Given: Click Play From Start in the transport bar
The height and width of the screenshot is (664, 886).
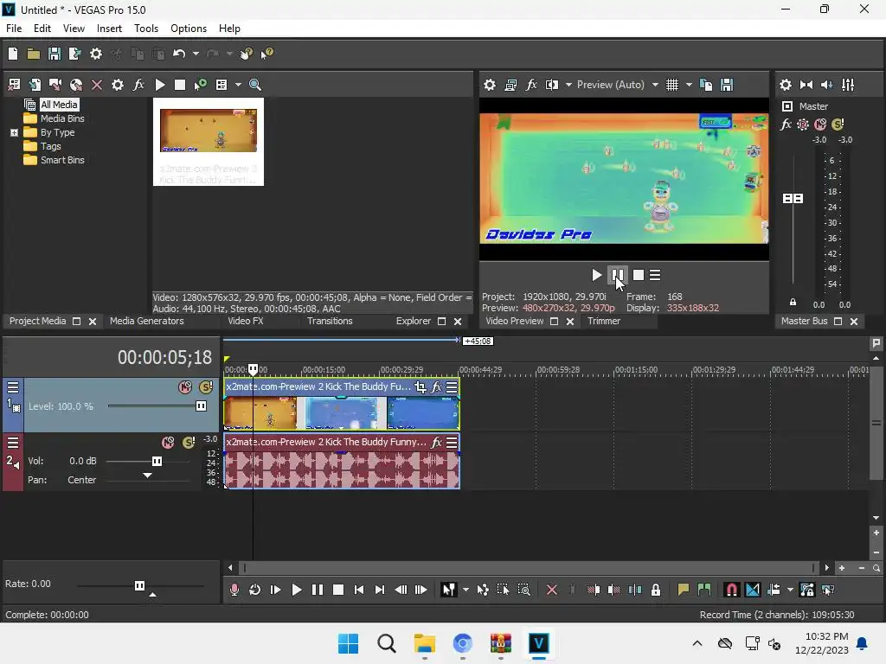Looking at the screenshot, I should [x=275, y=590].
